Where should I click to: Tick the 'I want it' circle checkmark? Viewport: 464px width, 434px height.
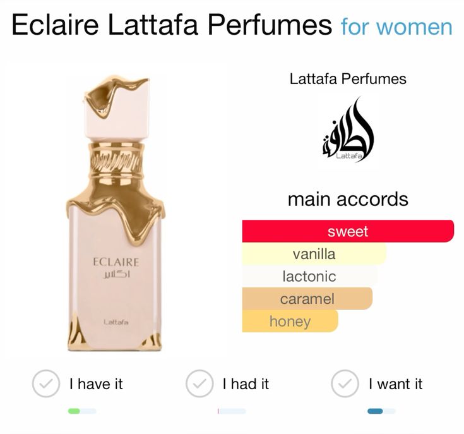coord(345,383)
